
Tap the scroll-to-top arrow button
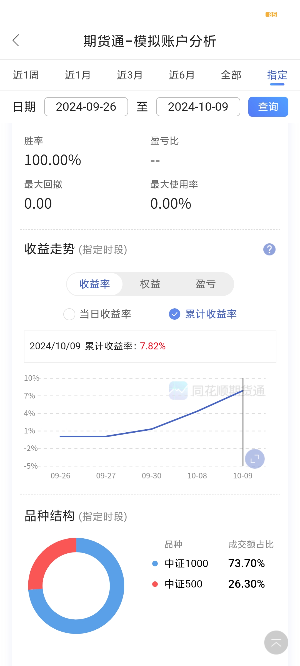coord(276,642)
